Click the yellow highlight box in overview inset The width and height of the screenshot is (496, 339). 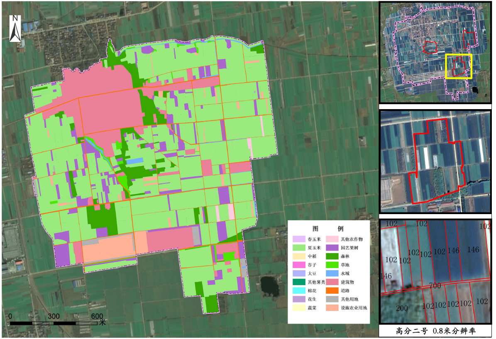459,66
